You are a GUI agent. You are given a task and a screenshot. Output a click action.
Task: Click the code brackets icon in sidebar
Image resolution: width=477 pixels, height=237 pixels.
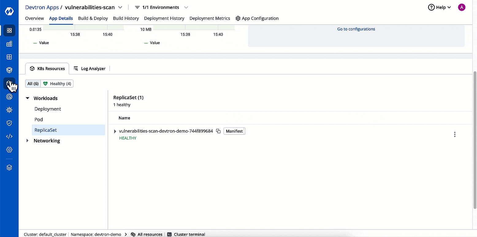tap(9, 137)
